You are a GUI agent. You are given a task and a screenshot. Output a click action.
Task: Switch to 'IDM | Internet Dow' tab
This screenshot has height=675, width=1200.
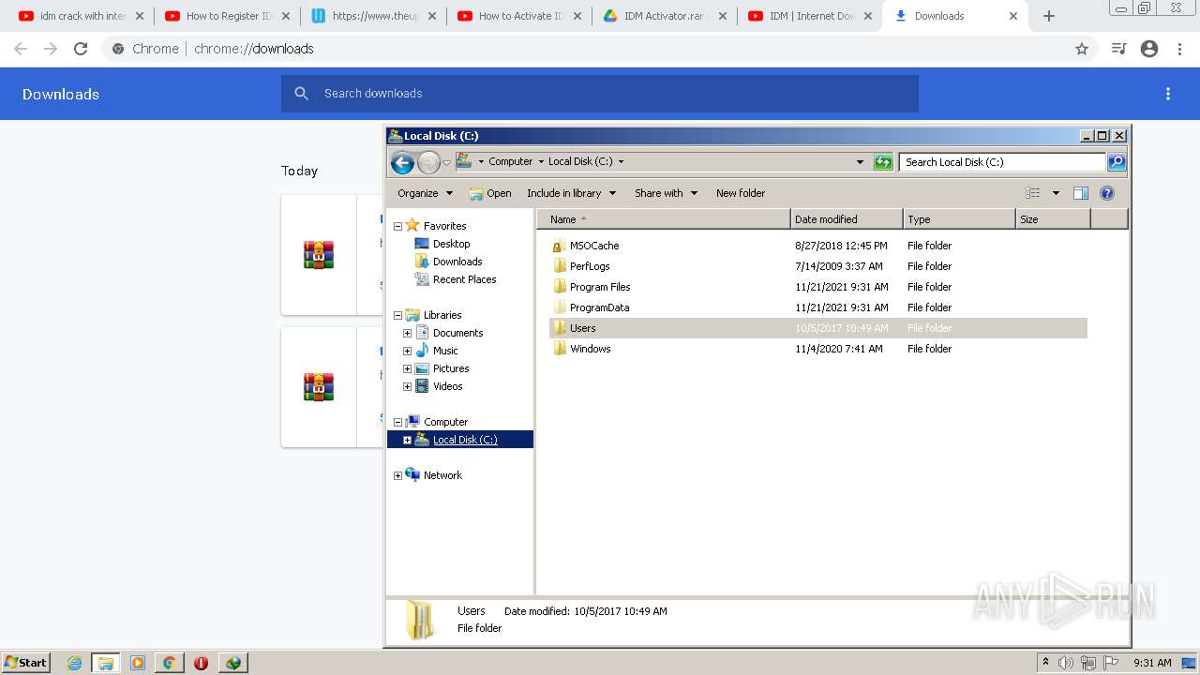pos(812,16)
